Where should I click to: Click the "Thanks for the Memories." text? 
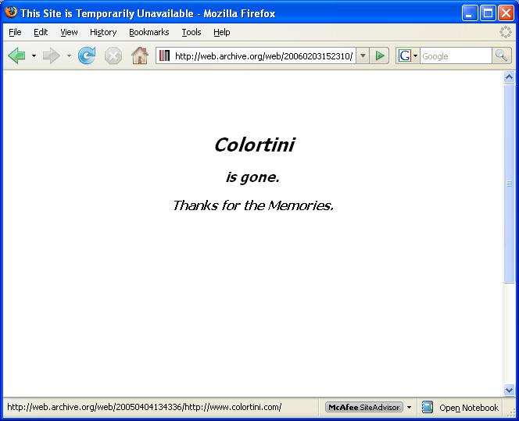point(253,205)
